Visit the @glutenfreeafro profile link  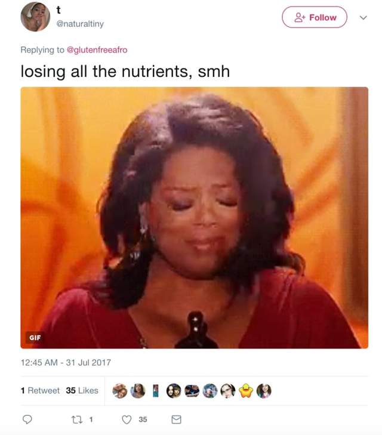click(x=97, y=50)
